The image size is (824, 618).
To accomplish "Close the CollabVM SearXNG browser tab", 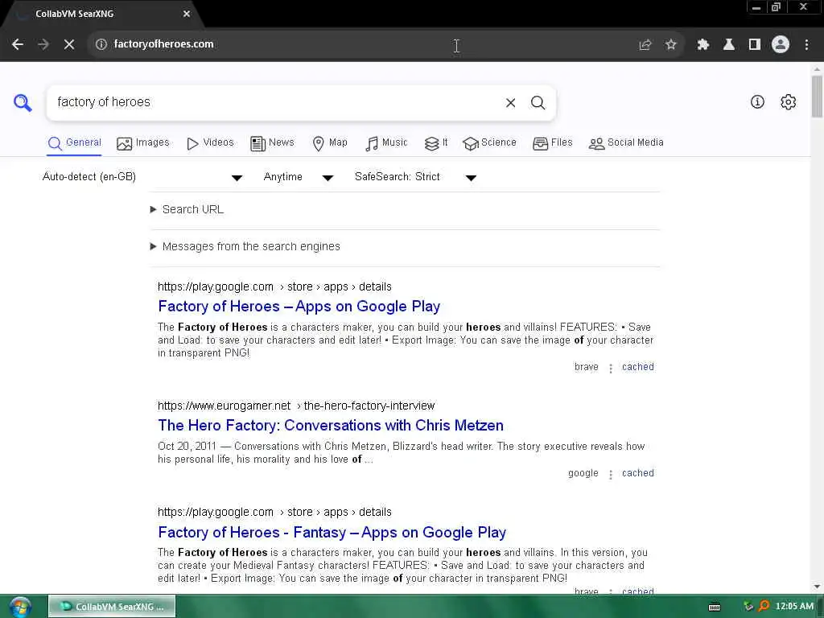I will point(187,14).
